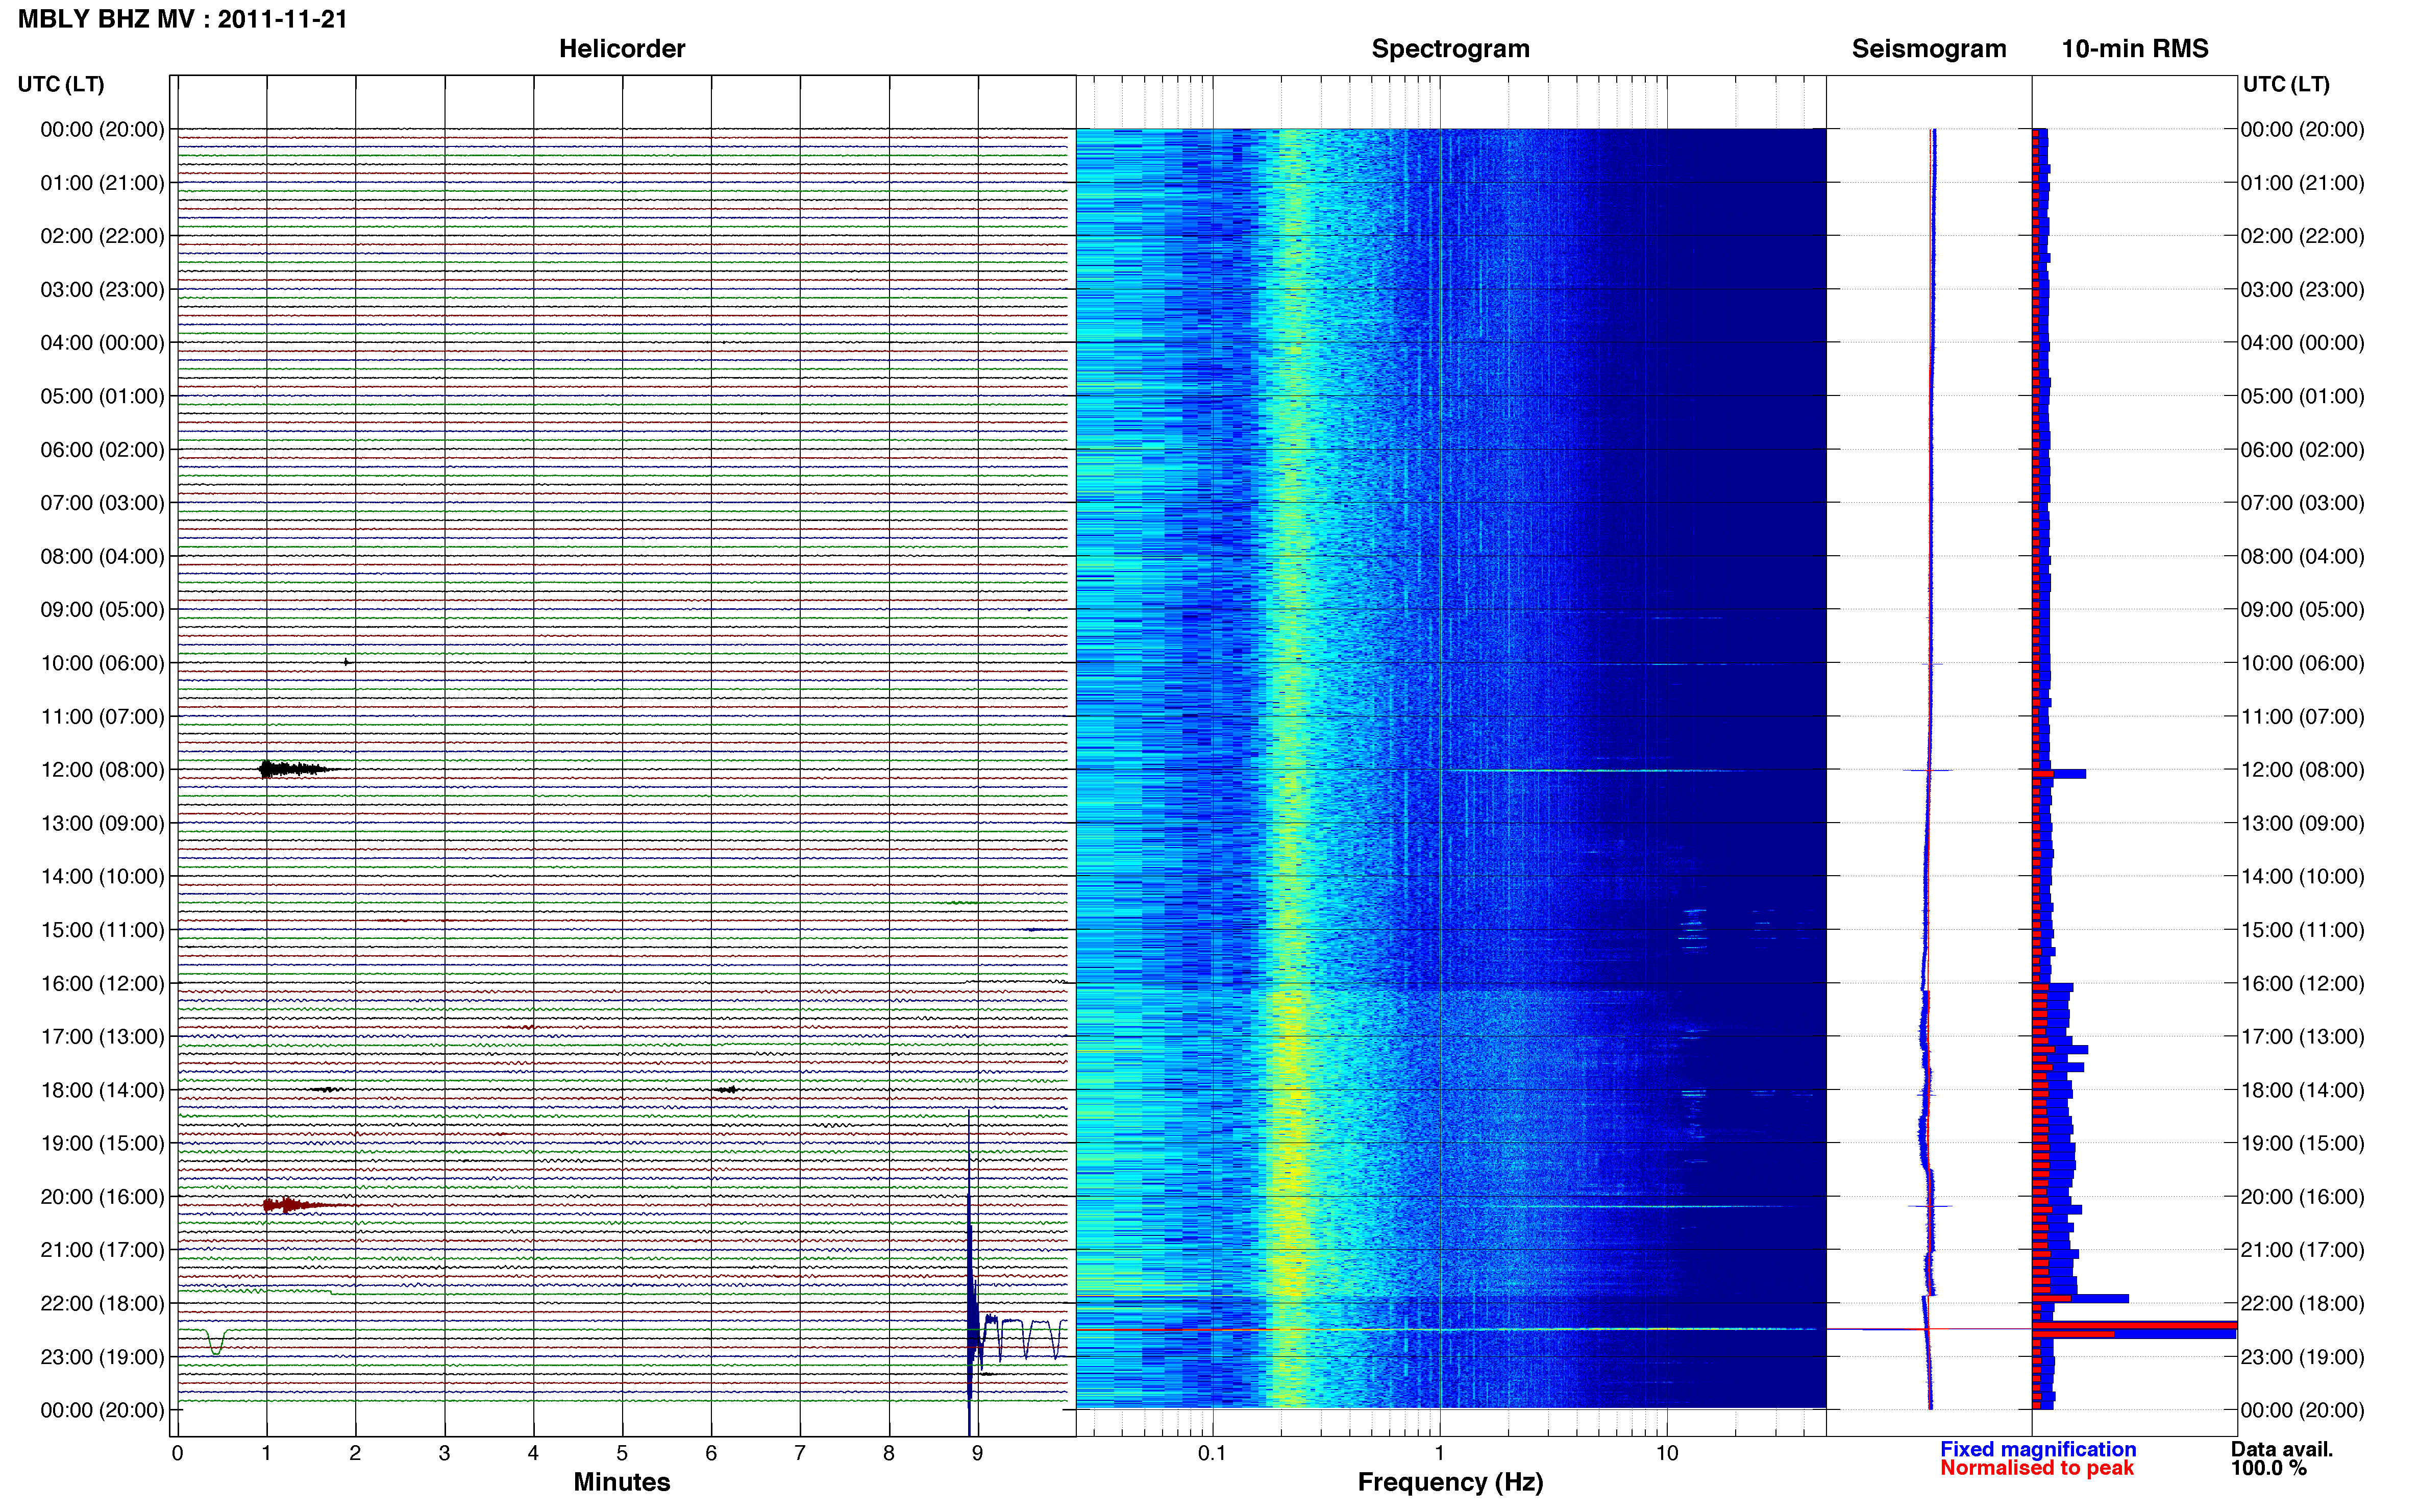Click the left '20:00 (16:00)' time label
Screen dimensions: 2419x1512
coord(102,1197)
